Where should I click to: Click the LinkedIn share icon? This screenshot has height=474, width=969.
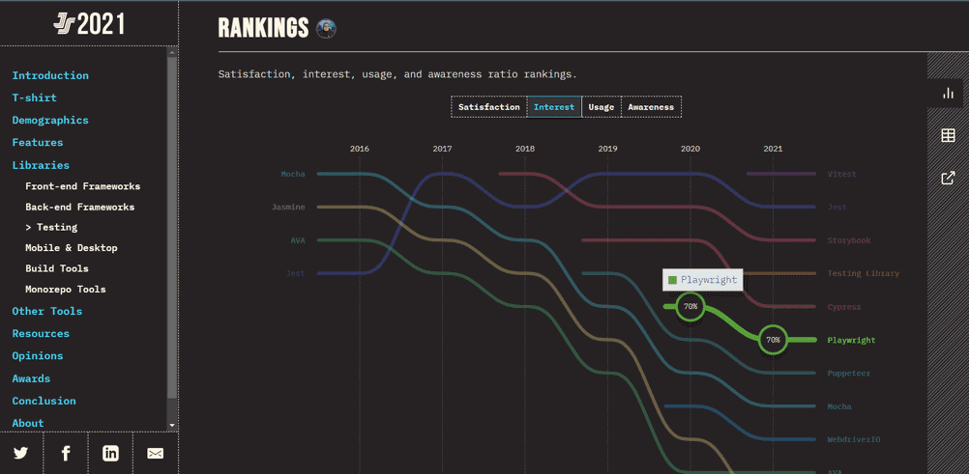[x=110, y=453]
